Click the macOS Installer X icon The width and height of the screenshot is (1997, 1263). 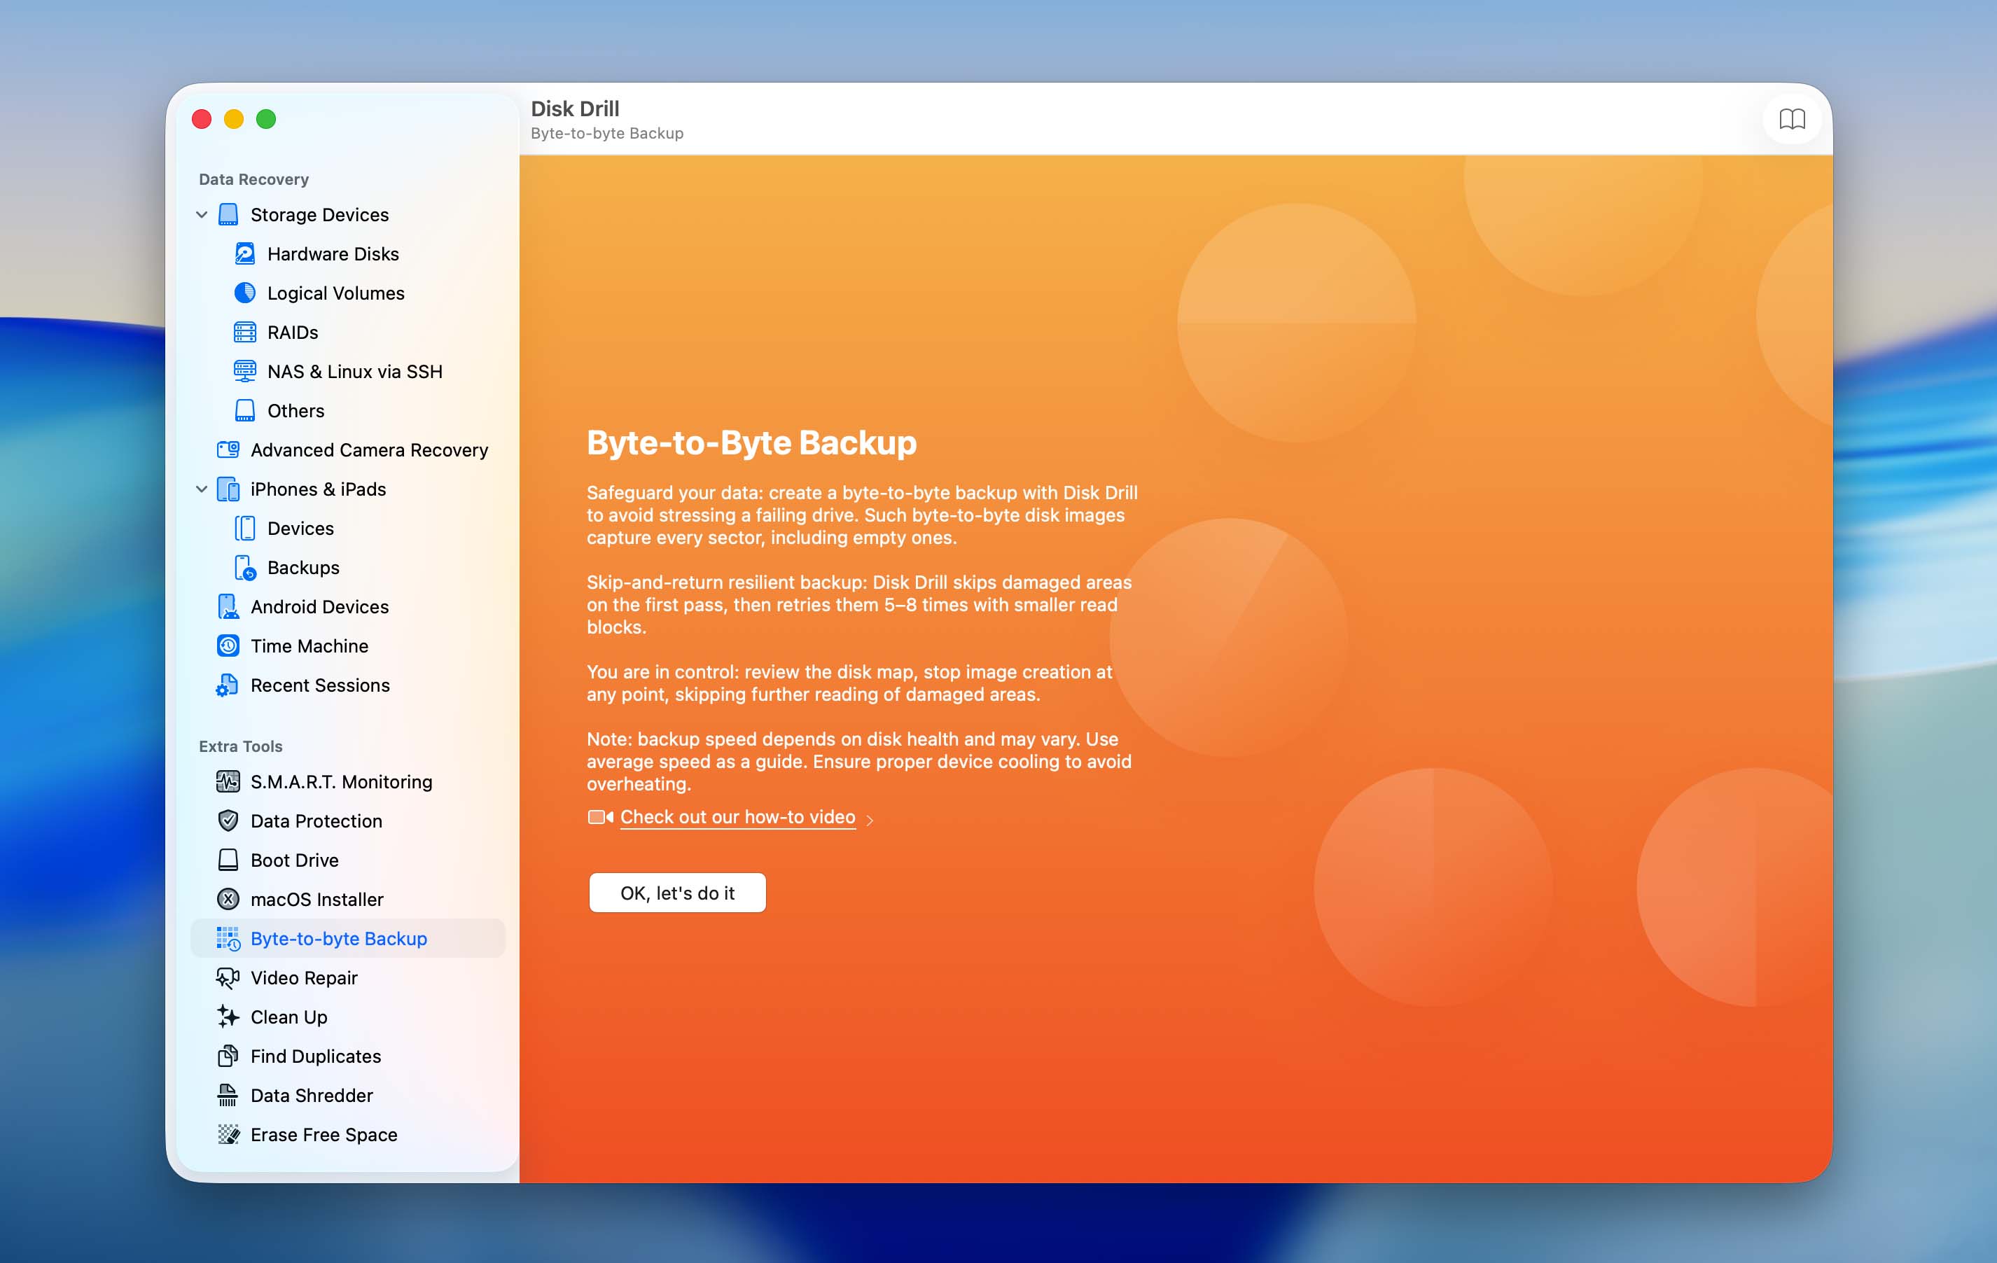tap(228, 899)
